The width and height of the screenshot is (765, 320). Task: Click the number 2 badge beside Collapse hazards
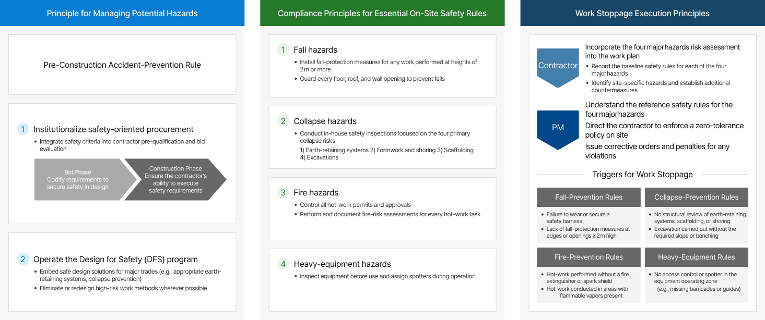283,121
